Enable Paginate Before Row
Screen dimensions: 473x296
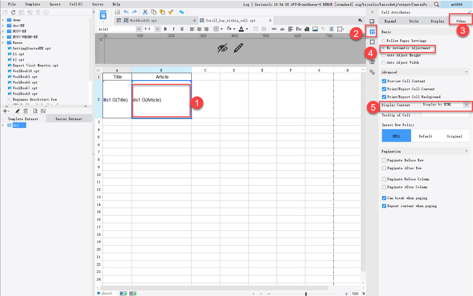coord(384,160)
